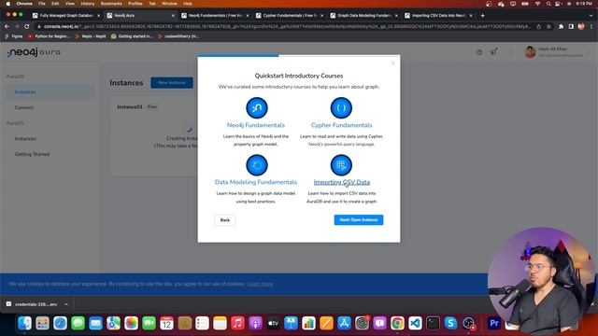
Task: Open the Profiles menu in menu bar
Action: [x=135, y=4]
